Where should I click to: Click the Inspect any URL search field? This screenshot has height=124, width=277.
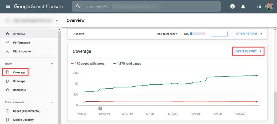pos(146,6)
